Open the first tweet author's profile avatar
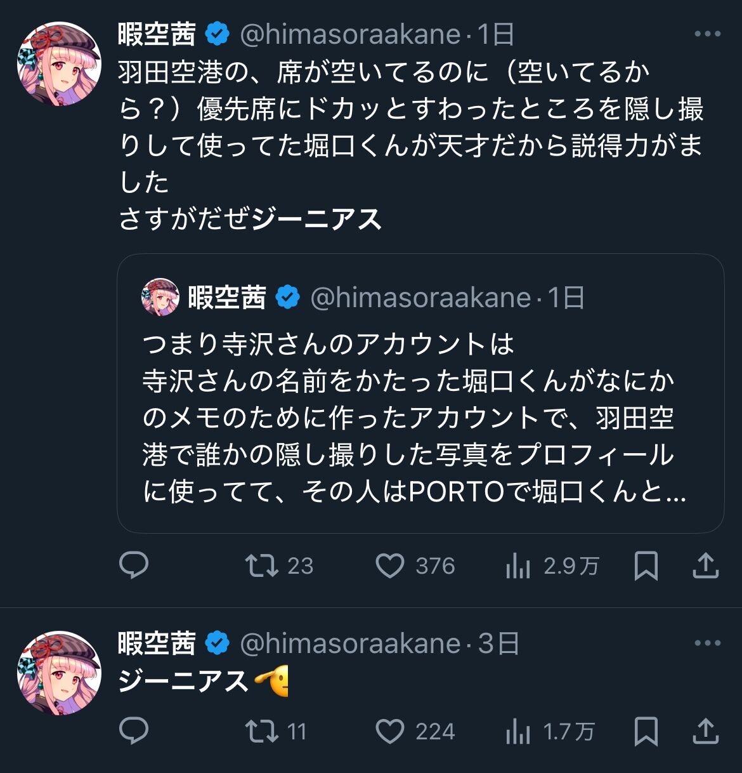This screenshot has height=773, width=742. pyautogui.click(x=59, y=63)
